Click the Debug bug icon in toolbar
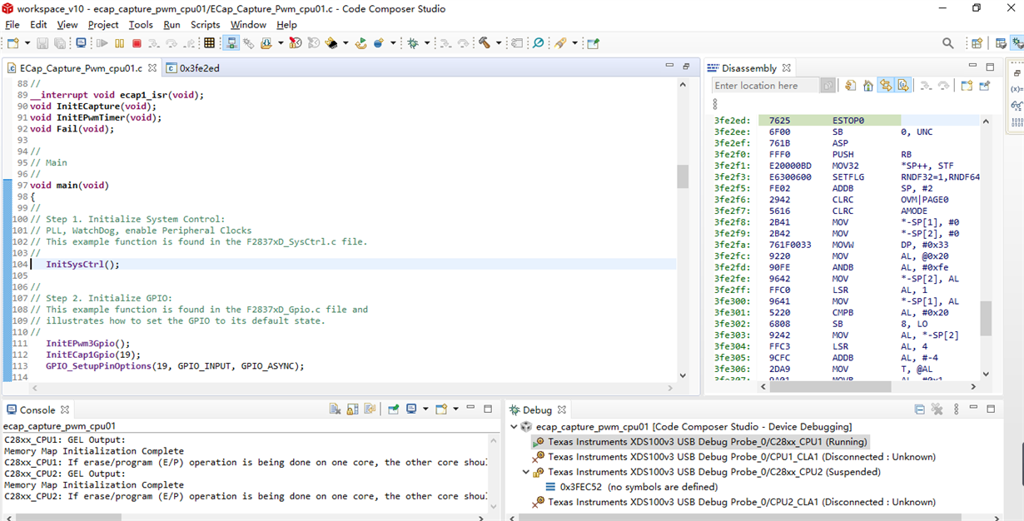Image resolution: width=1024 pixels, height=521 pixels. (414, 43)
